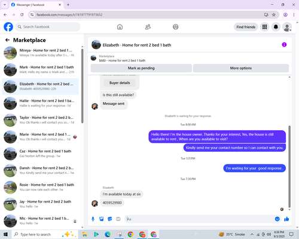Viewport: 299px width, 239px height.
Task: Open Mic home for rent conversation
Action: [x=41, y=221]
